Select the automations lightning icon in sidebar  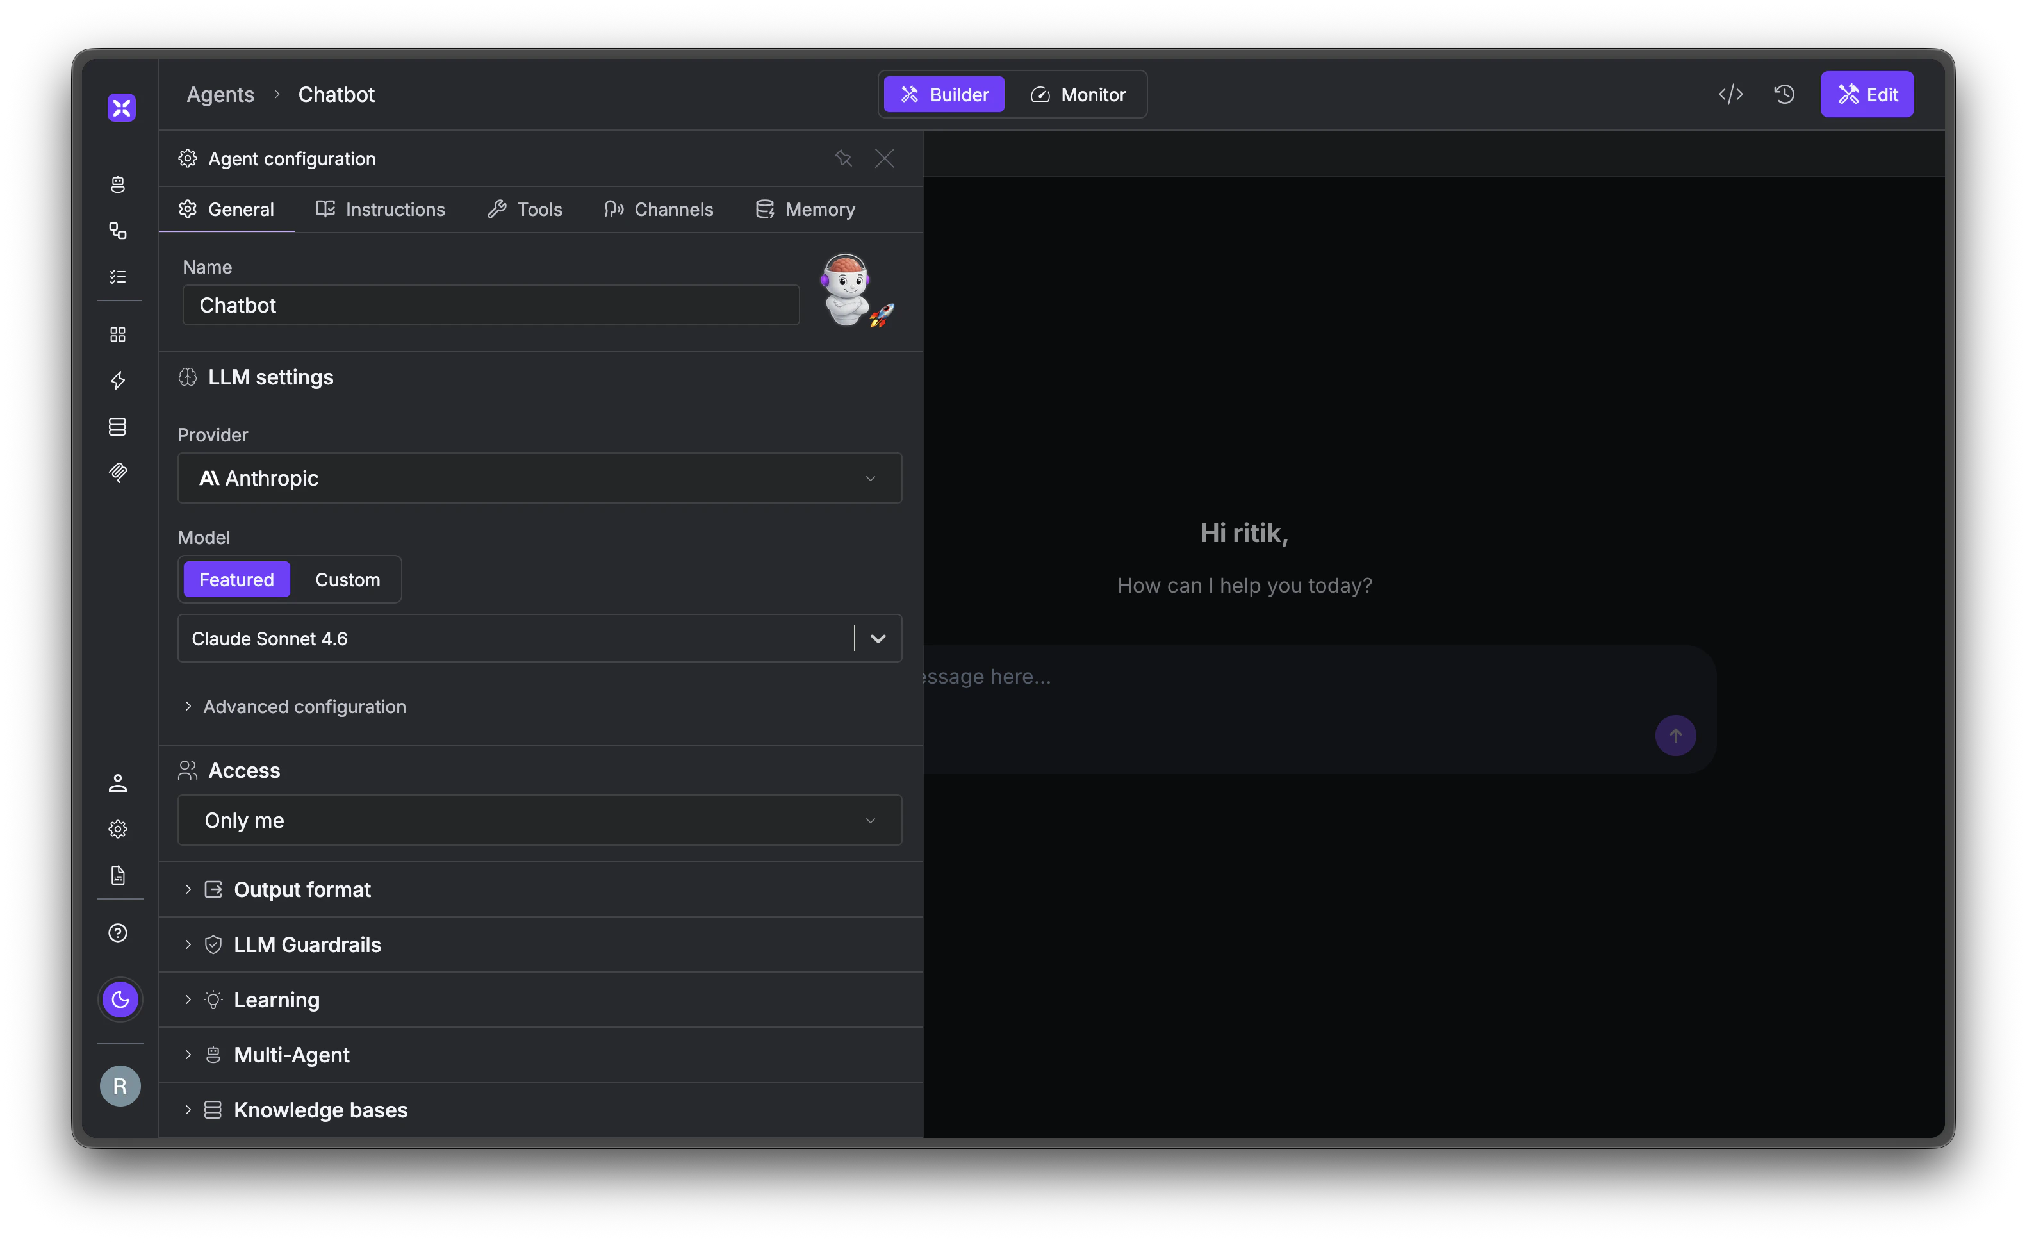click(119, 381)
